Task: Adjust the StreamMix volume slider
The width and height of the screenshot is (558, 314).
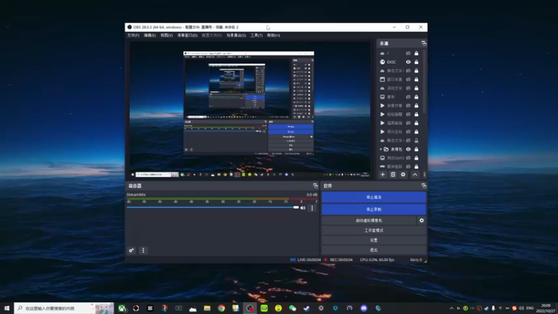Action: point(213,207)
